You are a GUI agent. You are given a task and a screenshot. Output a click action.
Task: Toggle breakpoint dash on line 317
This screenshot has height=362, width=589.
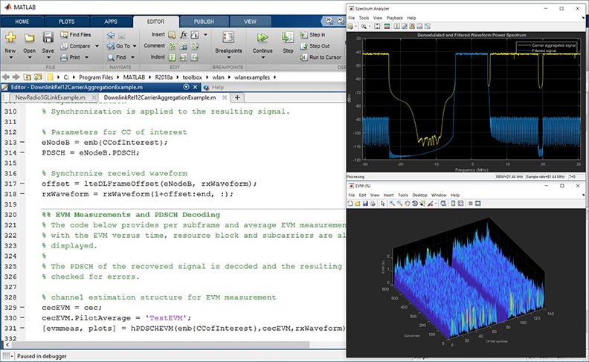[22, 184]
